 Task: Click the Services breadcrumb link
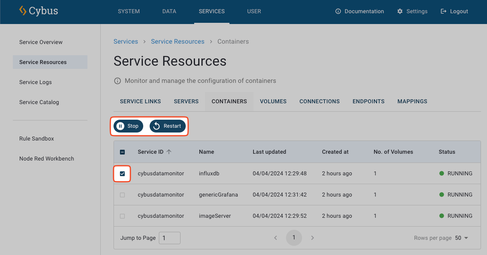(x=126, y=42)
